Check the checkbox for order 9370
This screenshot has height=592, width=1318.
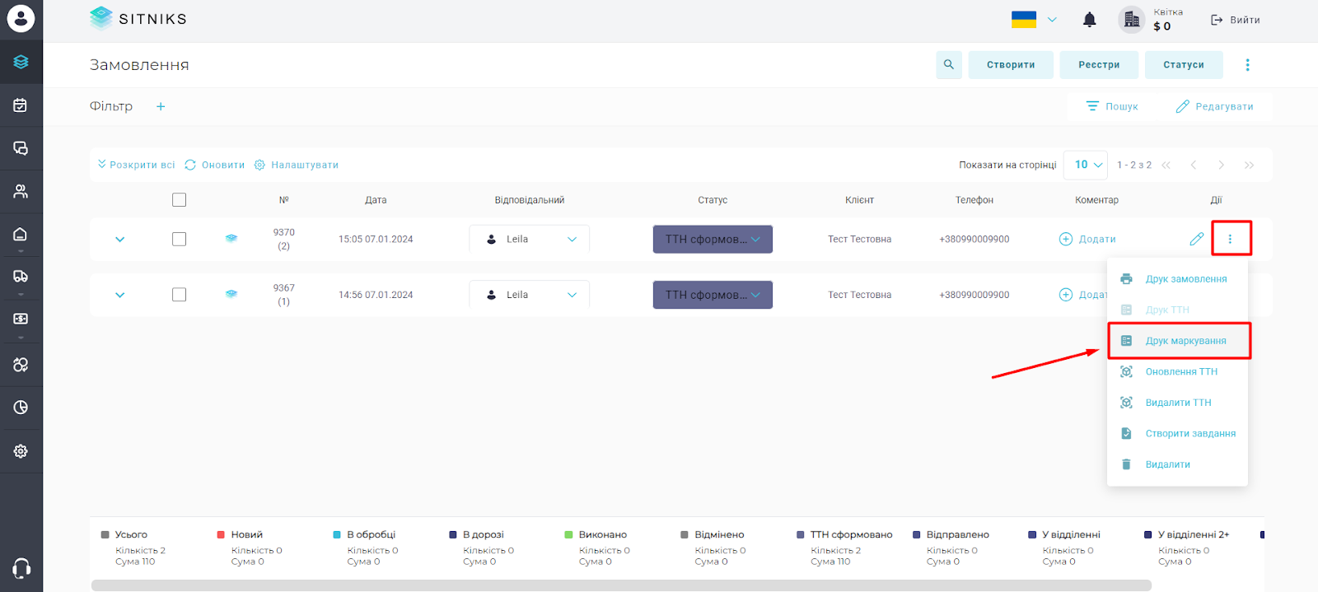click(x=179, y=239)
